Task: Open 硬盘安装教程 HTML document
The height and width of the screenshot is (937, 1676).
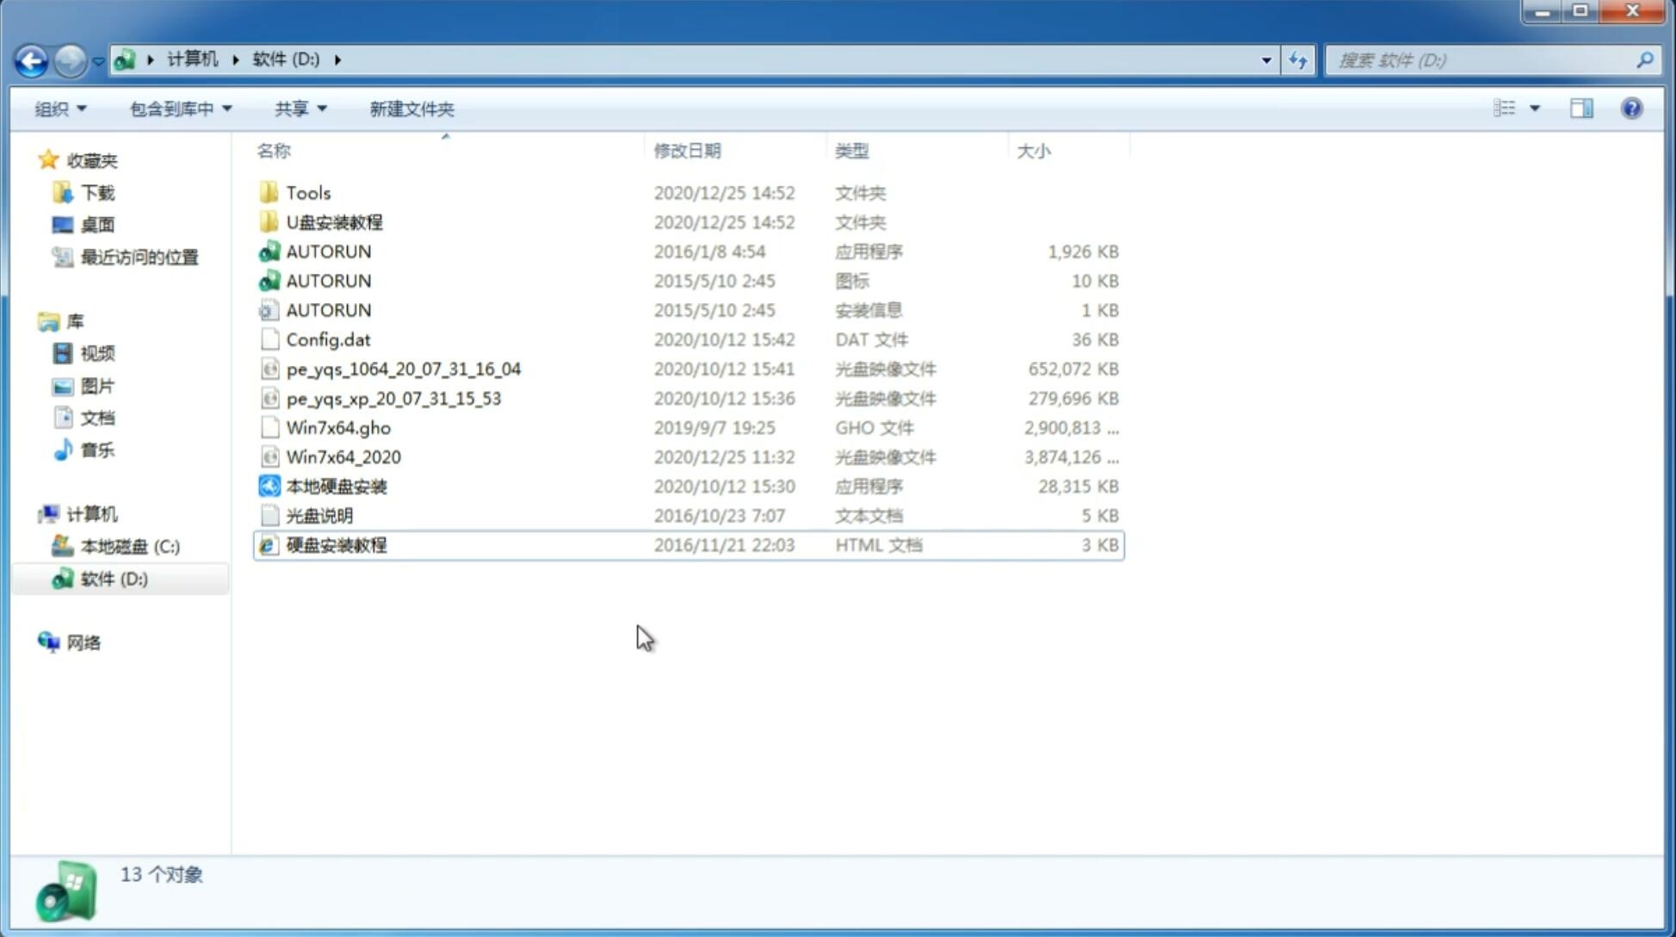Action: click(x=336, y=544)
